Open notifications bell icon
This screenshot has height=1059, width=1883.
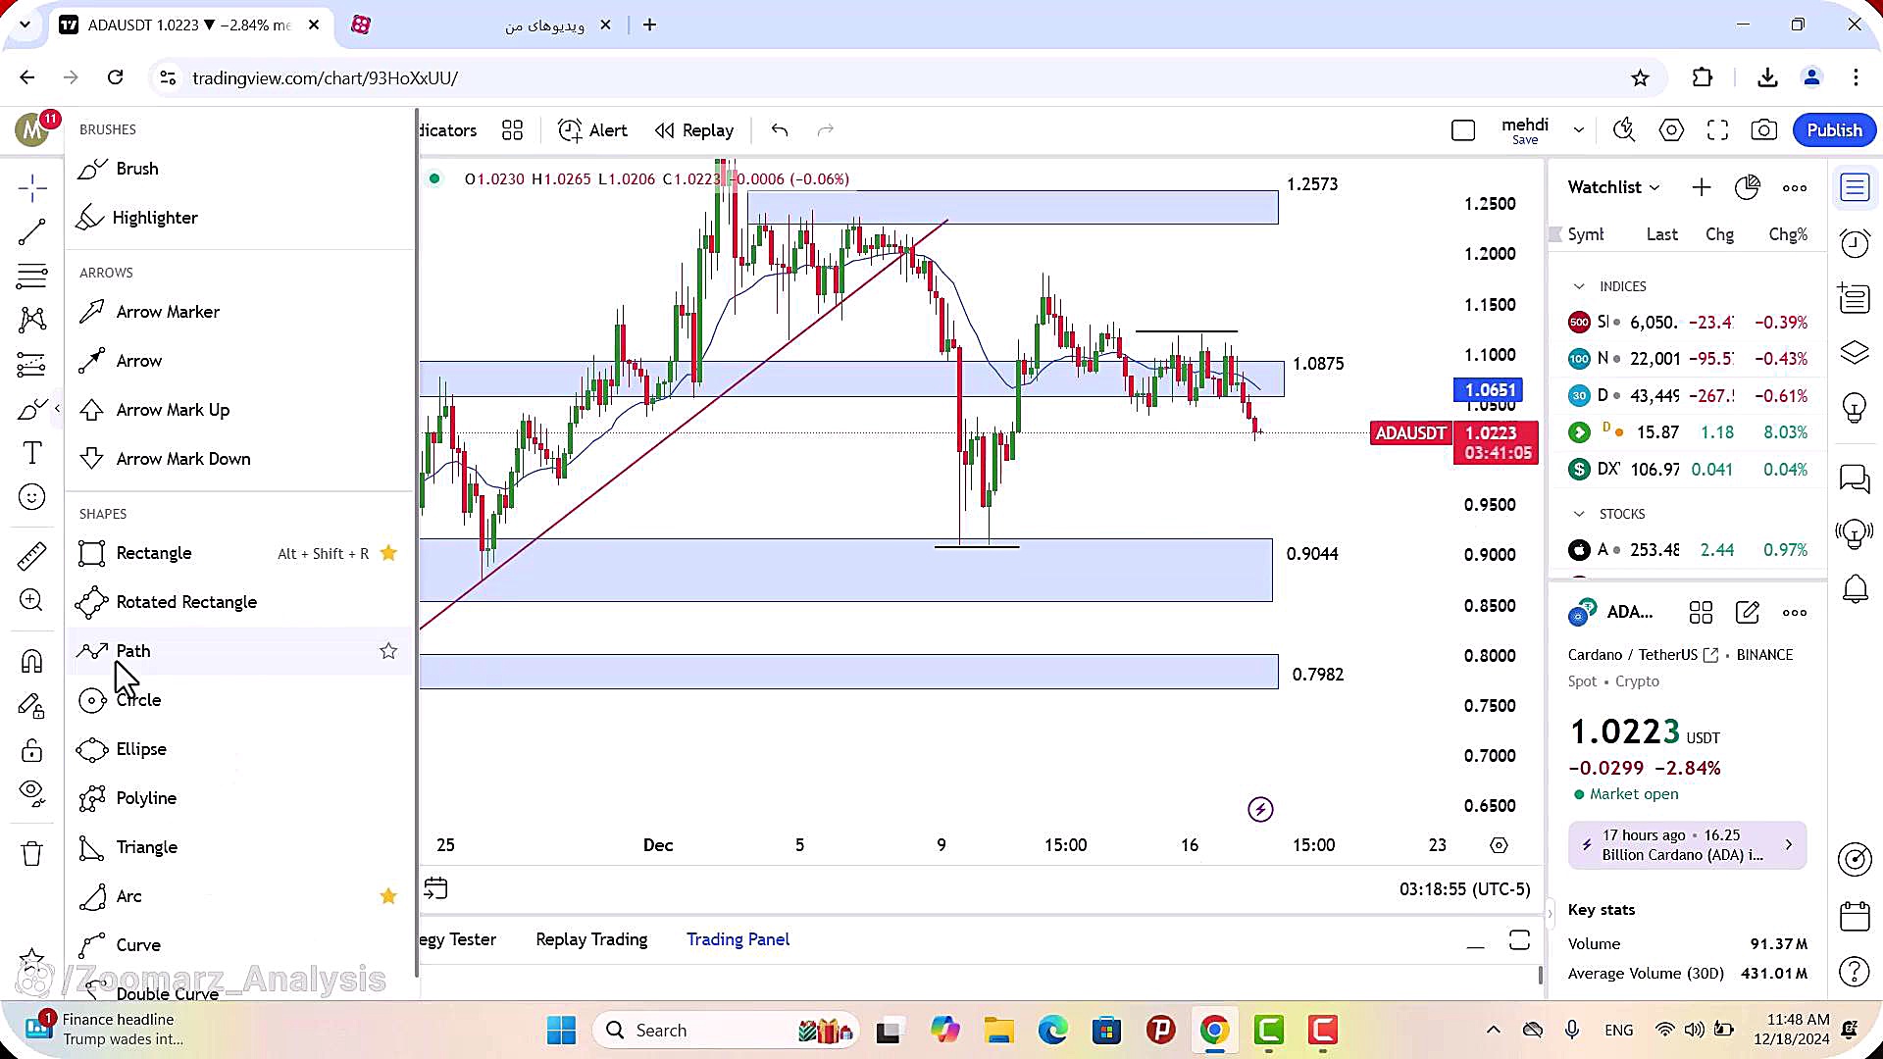pos(1855,589)
